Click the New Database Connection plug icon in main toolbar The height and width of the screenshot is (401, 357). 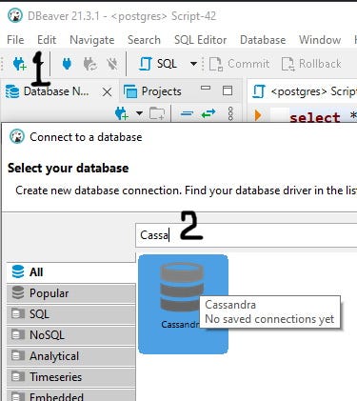pos(20,64)
